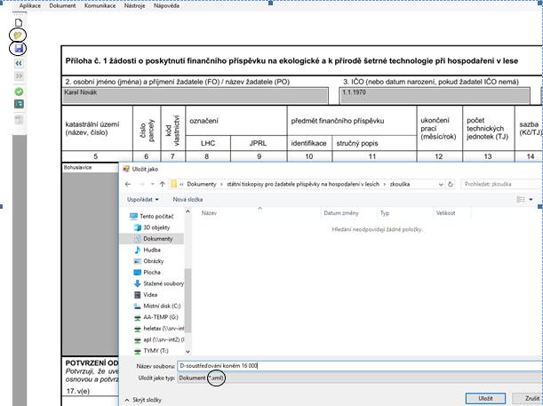
Task: Click the Prohledat: zkouška search box
Action: [x=502, y=184]
